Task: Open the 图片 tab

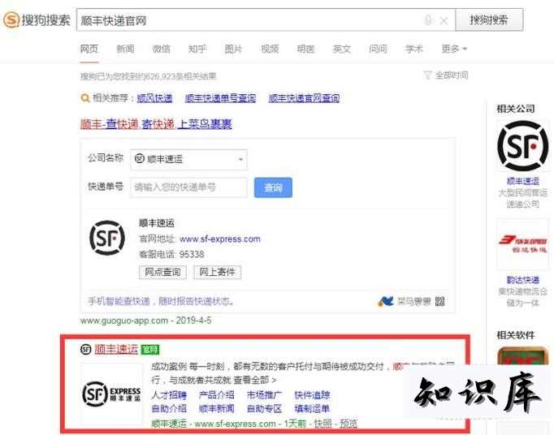Action: 234,49
